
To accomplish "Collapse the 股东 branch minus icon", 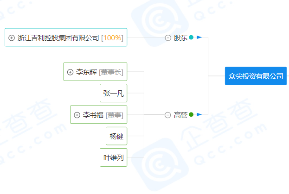I will tap(168, 38).
